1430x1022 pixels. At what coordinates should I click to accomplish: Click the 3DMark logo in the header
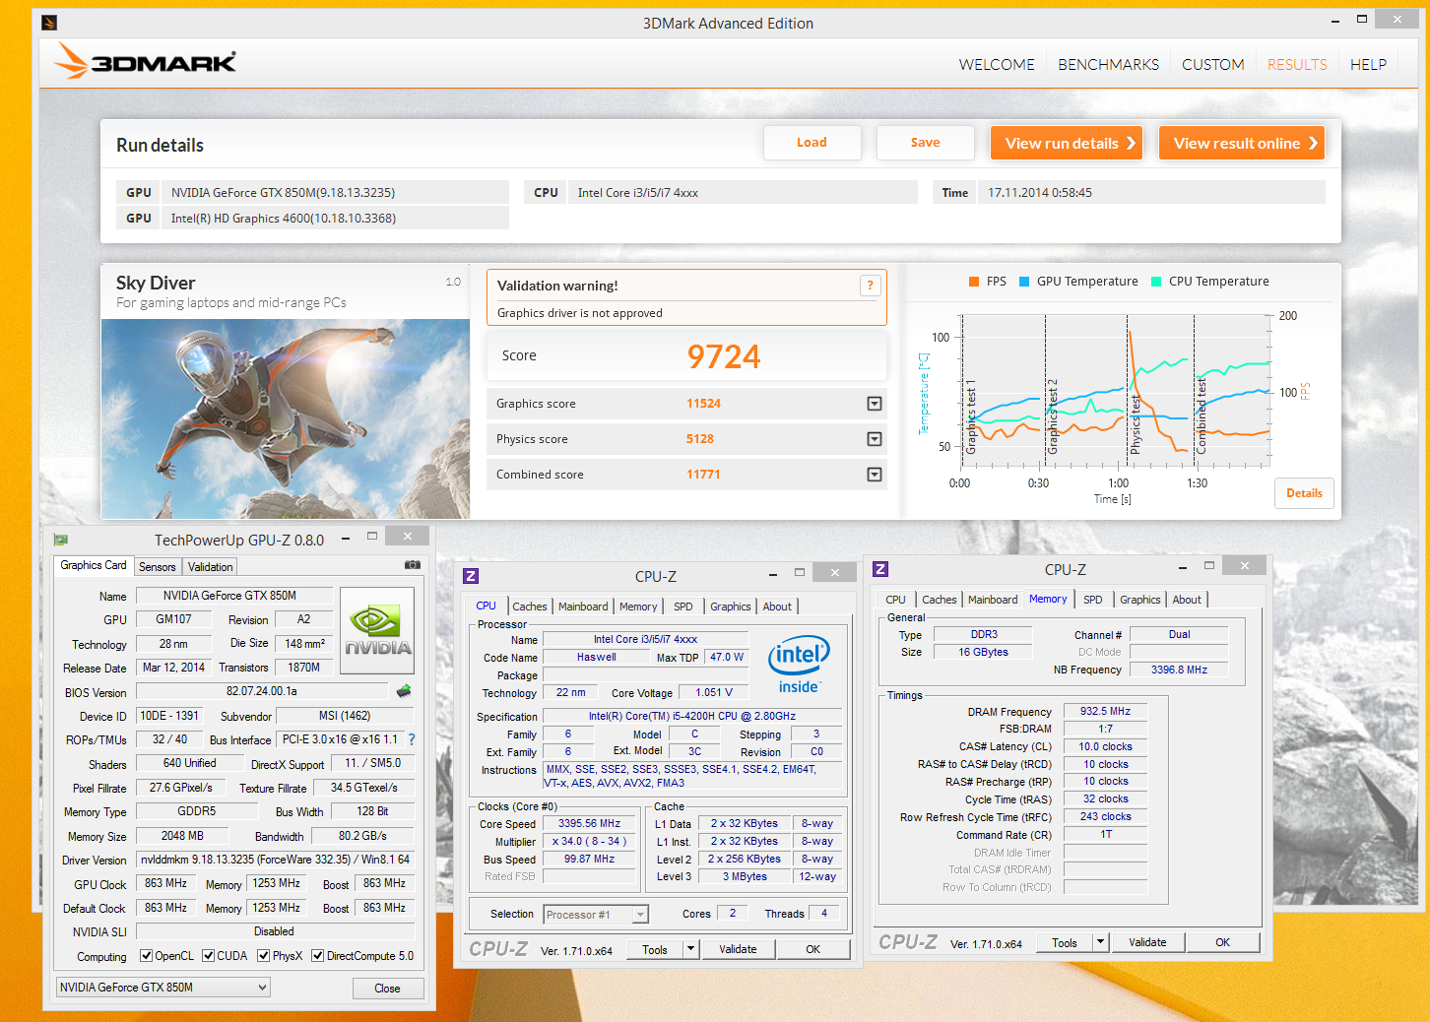point(146,62)
